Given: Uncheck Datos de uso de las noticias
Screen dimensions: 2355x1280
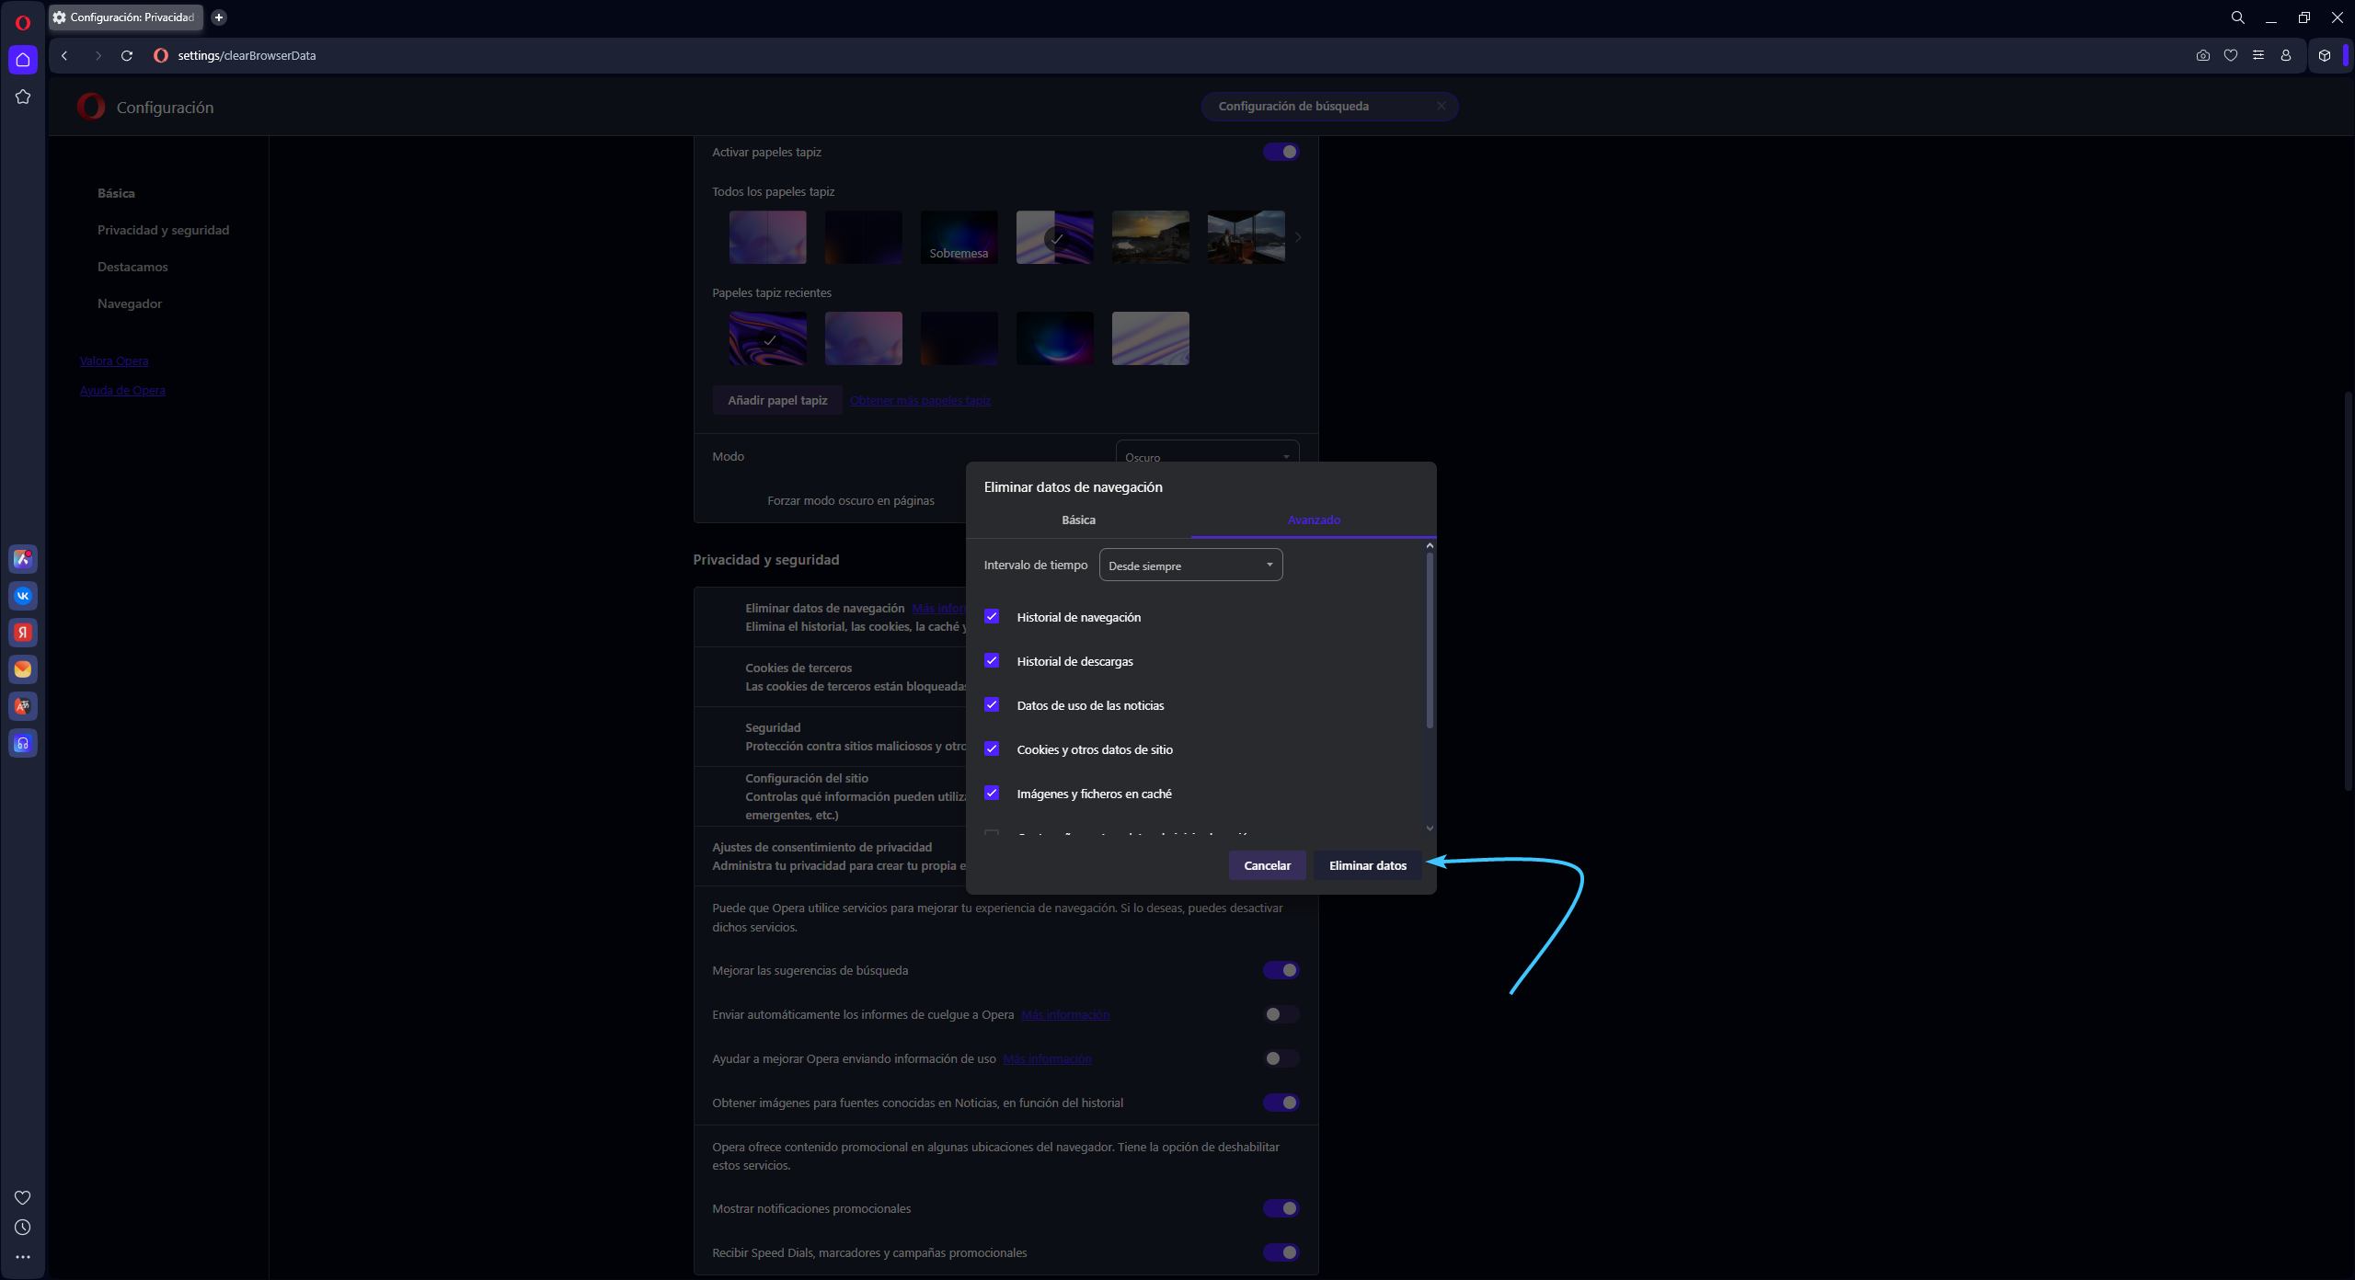Looking at the screenshot, I should point(992,704).
